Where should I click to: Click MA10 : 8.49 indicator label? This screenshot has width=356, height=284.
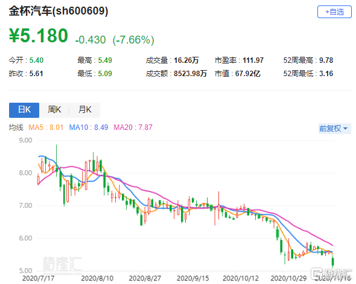[x=89, y=127]
